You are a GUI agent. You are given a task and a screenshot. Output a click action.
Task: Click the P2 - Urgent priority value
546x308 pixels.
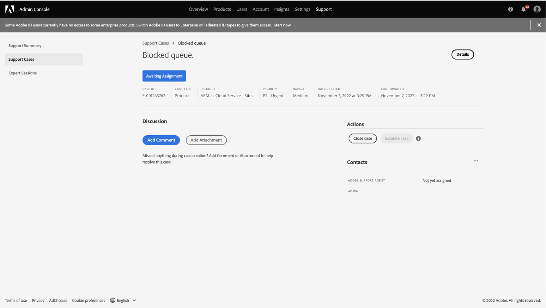tap(273, 96)
